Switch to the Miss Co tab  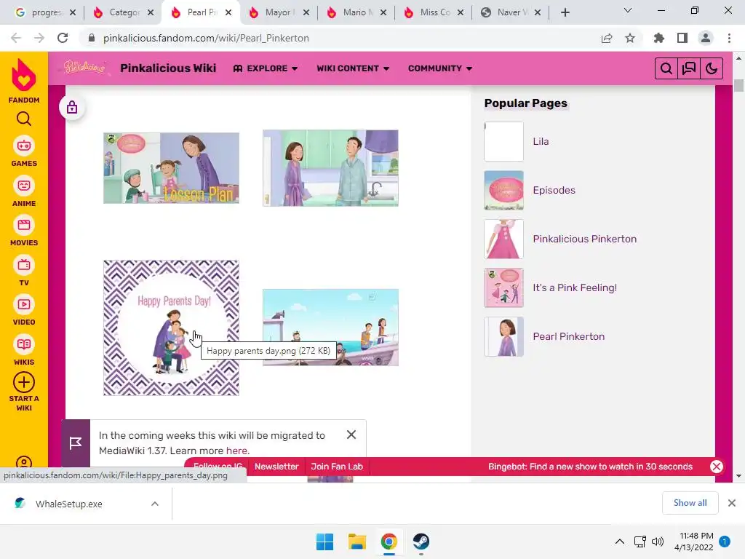(x=434, y=12)
